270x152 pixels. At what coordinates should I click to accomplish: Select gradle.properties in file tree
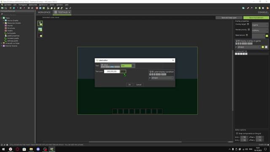(x=13, y=35)
